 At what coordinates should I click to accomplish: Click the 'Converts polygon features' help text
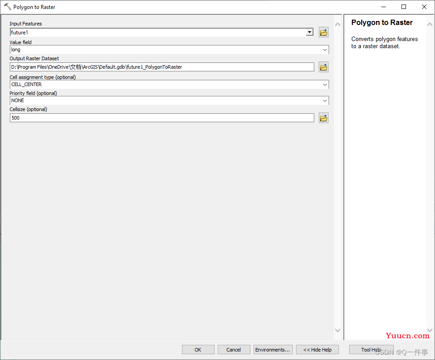point(384,43)
